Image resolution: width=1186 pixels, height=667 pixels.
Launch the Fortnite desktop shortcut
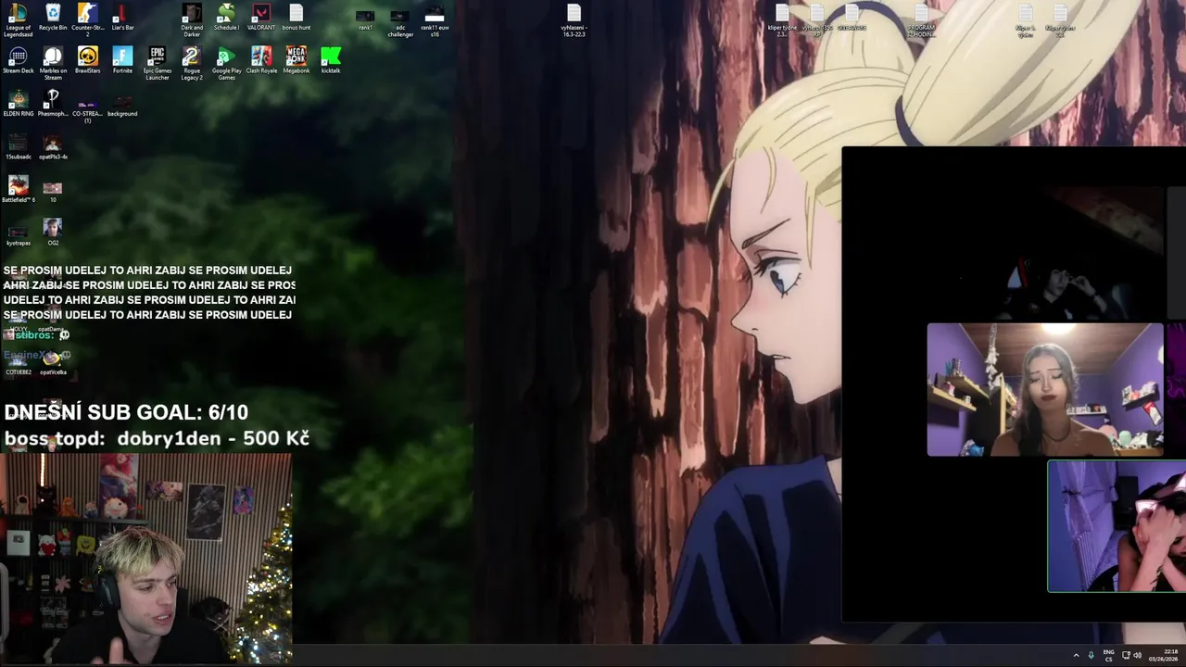click(x=122, y=60)
